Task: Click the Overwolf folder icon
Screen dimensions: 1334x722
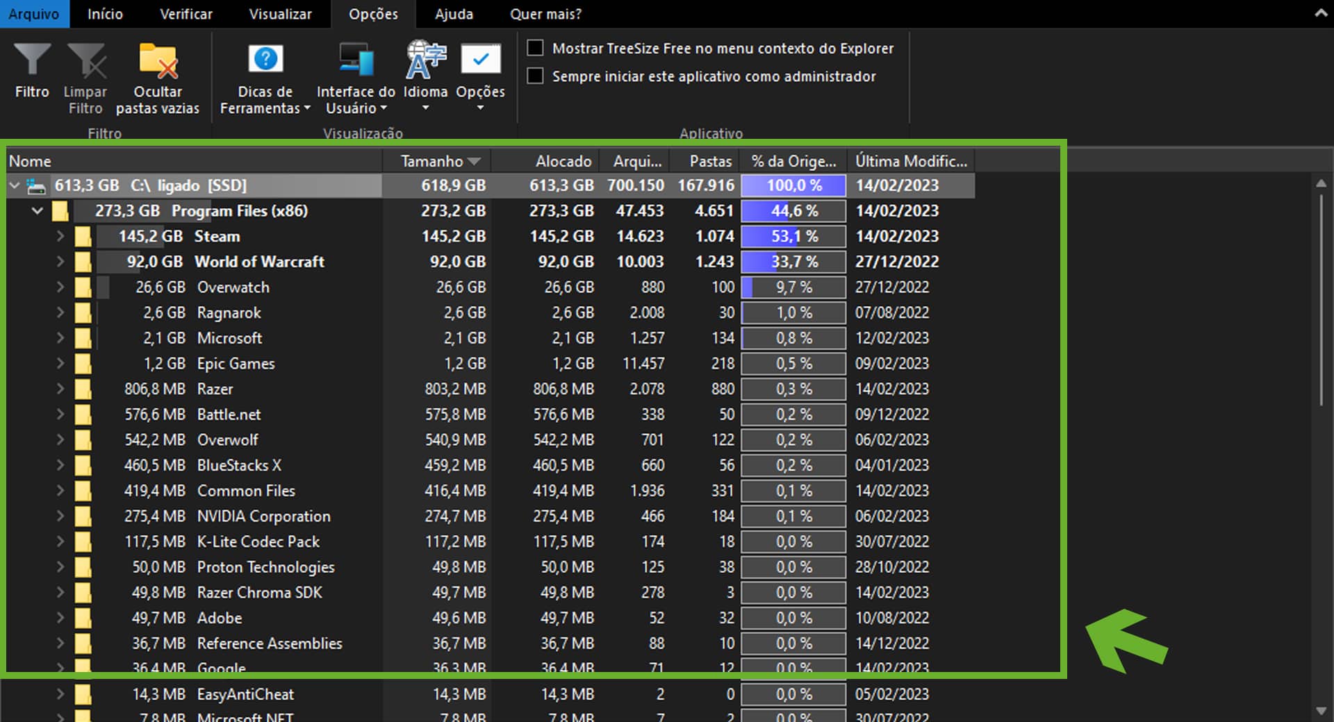Action: [83, 440]
